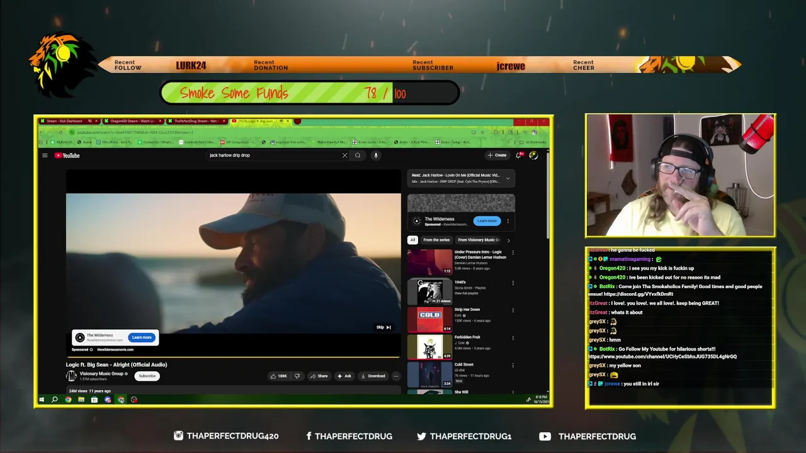806x453 pixels.
Task: Open Forbidden Fruit video thumbnail
Action: (x=429, y=347)
